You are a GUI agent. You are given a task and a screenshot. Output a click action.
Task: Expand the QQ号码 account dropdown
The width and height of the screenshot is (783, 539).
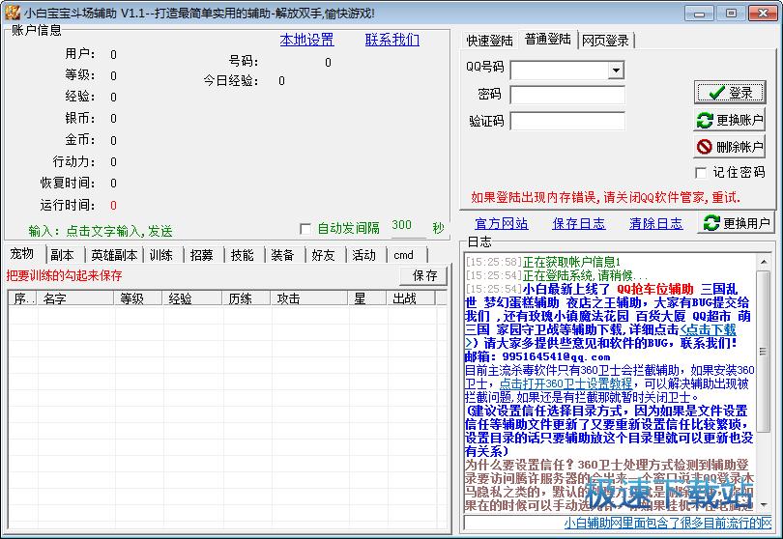(616, 71)
